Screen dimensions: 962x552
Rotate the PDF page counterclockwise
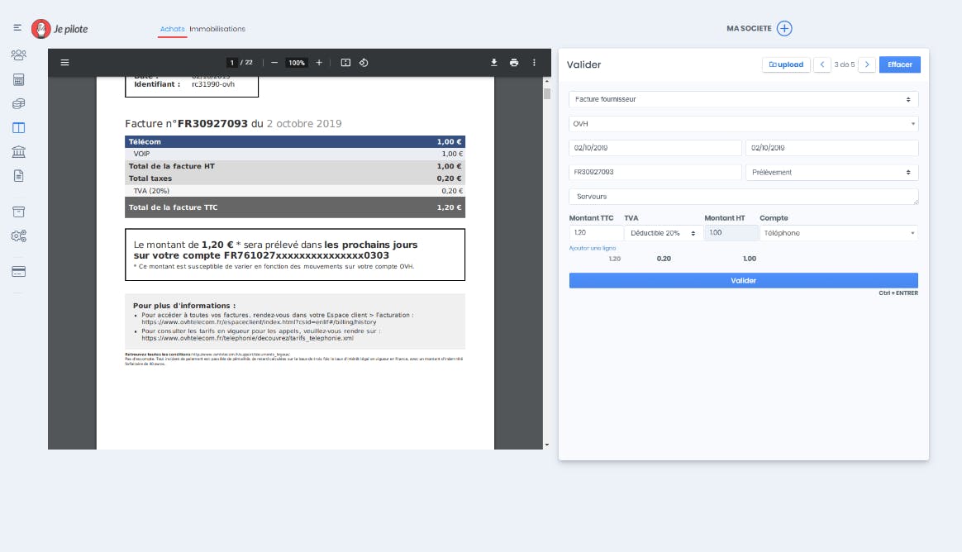point(364,63)
